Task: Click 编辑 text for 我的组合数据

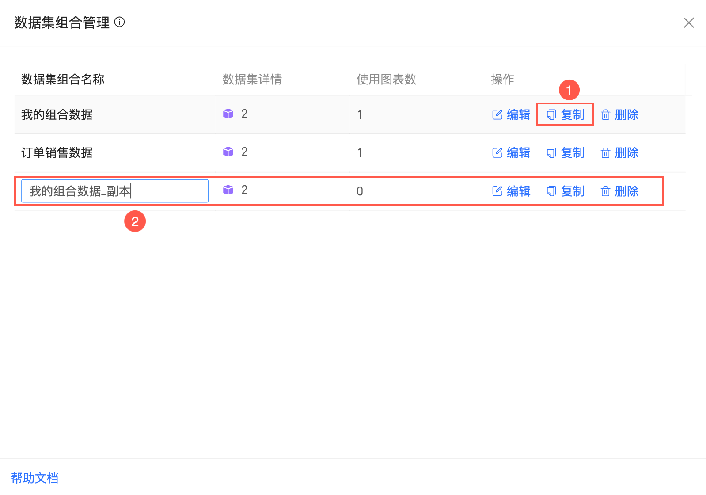Action: point(519,115)
